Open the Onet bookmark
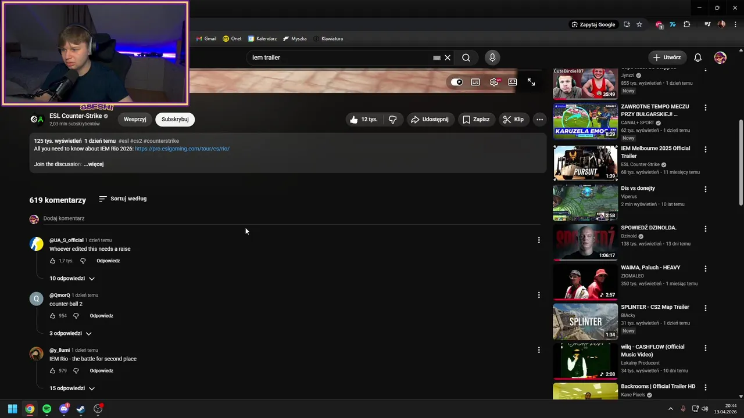This screenshot has width=744, height=418. pyautogui.click(x=232, y=39)
